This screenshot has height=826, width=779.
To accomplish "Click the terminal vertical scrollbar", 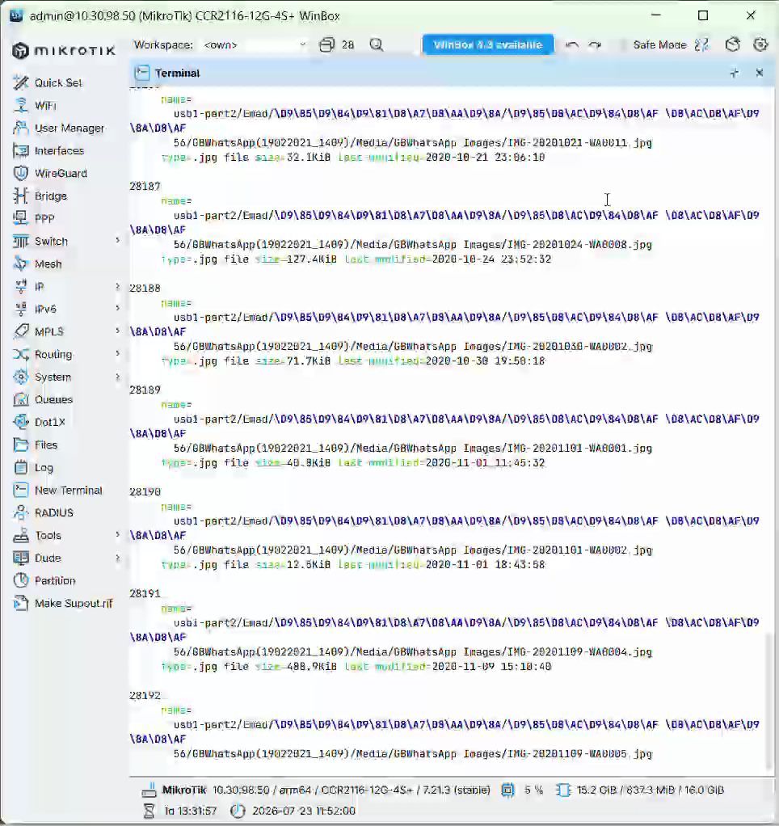I will 769,701.
